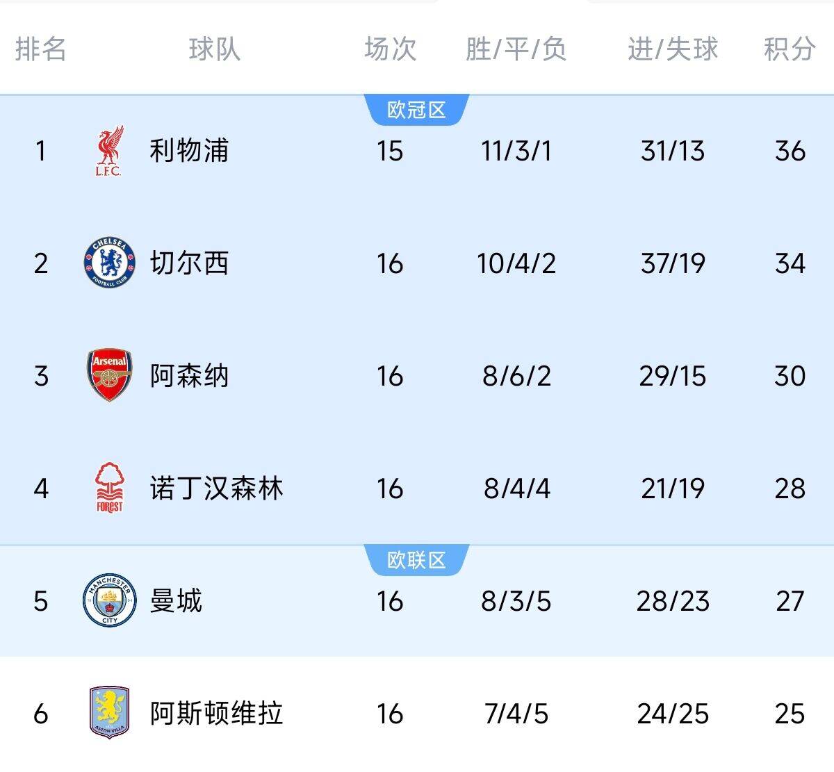This screenshot has width=834, height=772.
Task: Open the 阿斯顿维拉 team page
Action: (216, 714)
